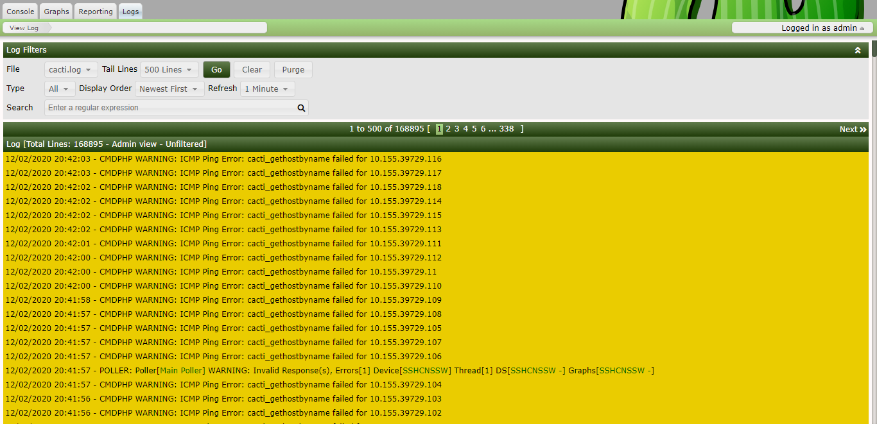The width and height of the screenshot is (877, 424).
Task: Jump to last page 338
Action: (x=507, y=129)
